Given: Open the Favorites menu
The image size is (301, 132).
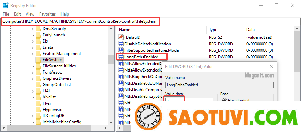Looking at the screenshot, I should coord(47,14).
